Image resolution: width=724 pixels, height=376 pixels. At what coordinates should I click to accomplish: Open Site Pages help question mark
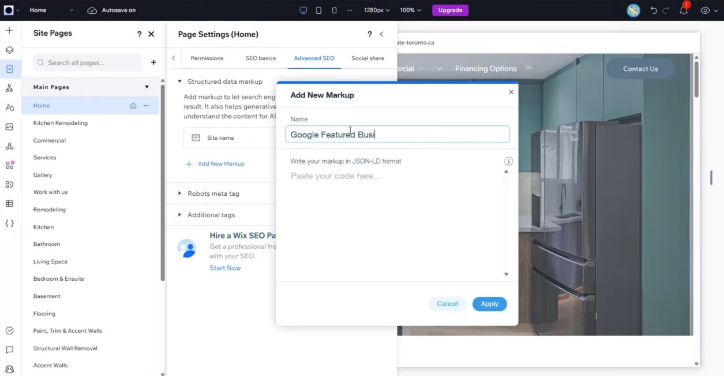click(139, 34)
